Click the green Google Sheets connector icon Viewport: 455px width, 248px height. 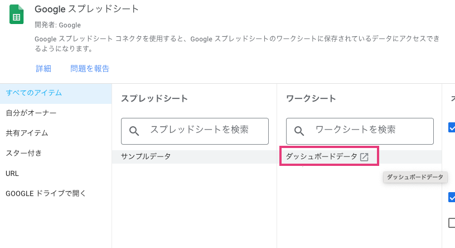17,14
